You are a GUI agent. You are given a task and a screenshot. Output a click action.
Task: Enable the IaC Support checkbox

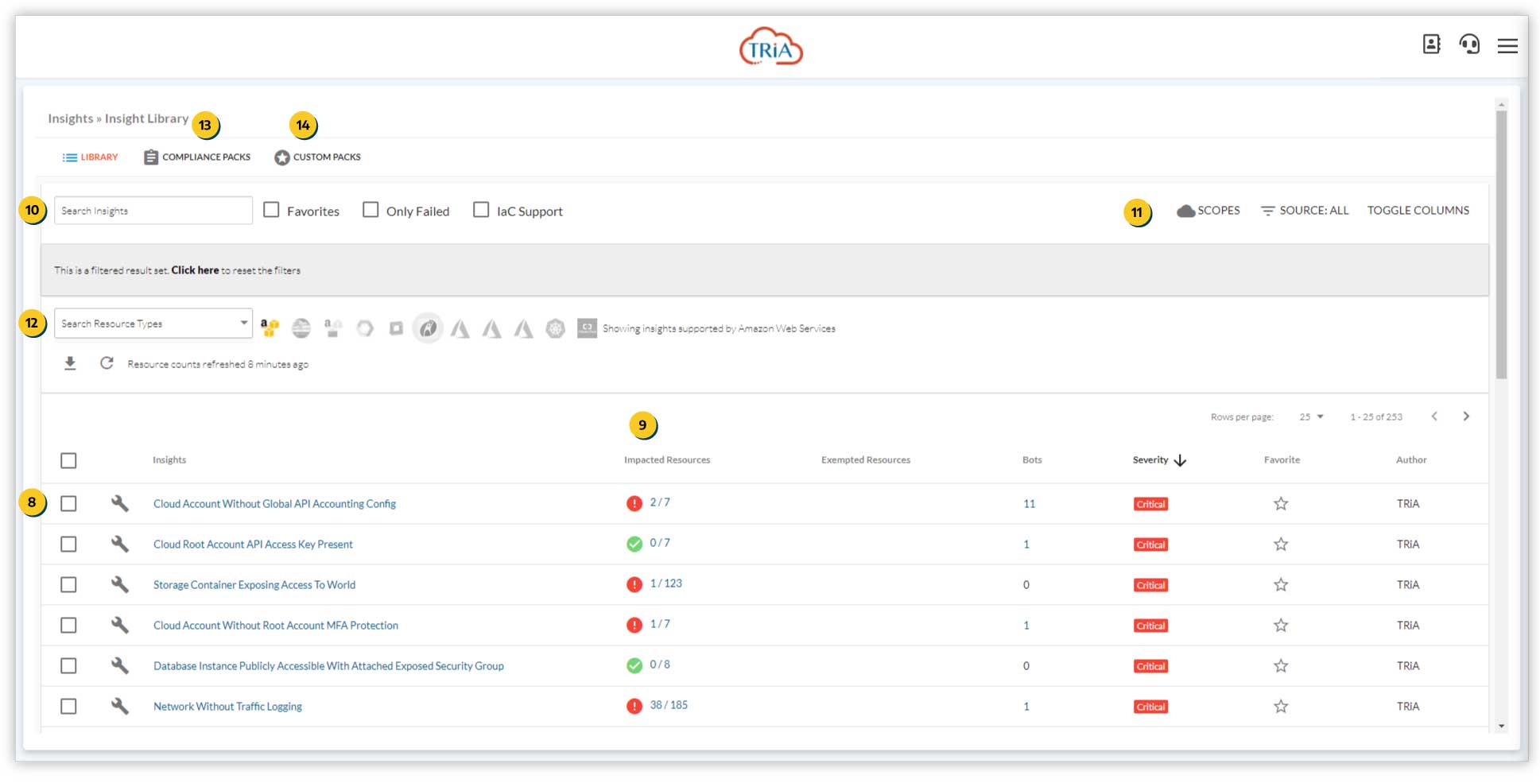pyautogui.click(x=481, y=210)
